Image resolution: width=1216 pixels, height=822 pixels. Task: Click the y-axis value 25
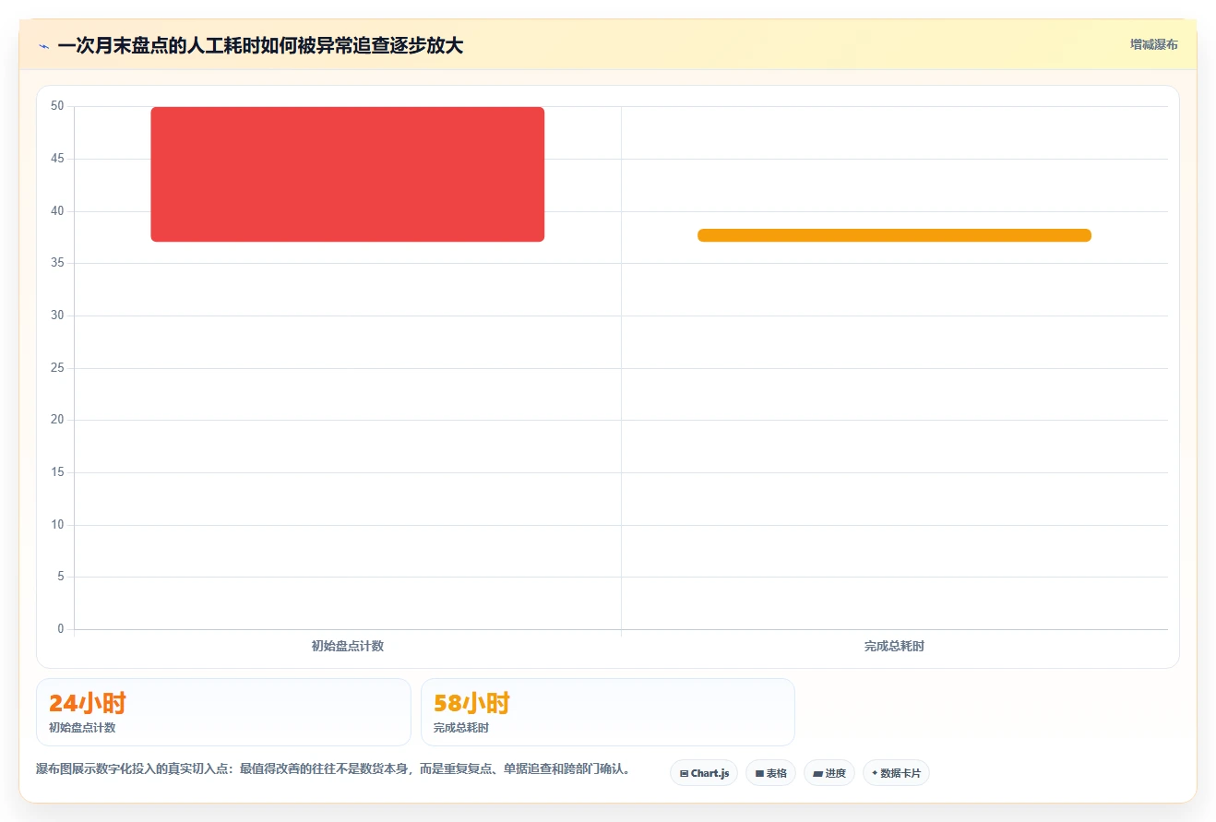pos(57,368)
